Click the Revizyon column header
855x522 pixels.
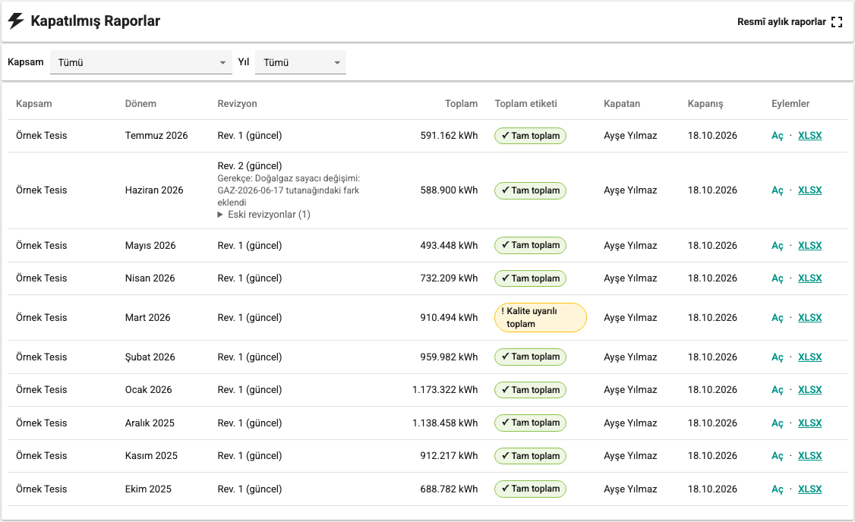[237, 103]
